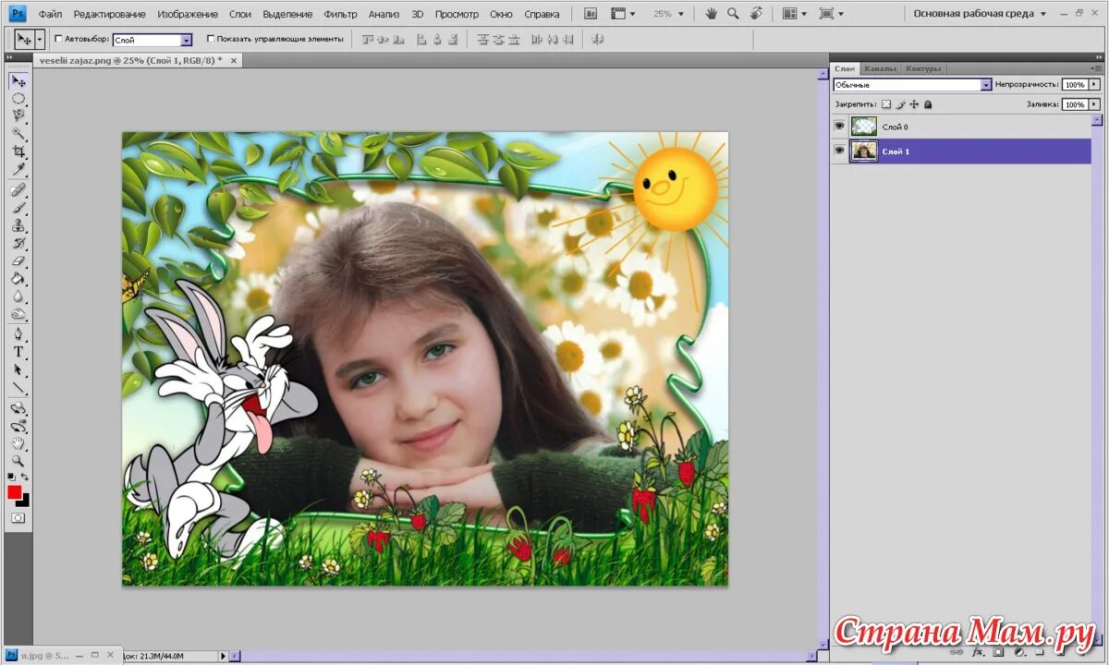This screenshot has height=665, width=1109.
Task: Select the Слой 0 layer thumbnail
Action: (x=864, y=127)
